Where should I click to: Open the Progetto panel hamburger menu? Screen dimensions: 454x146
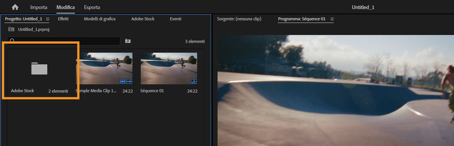pyautogui.click(x=47, y=19)
